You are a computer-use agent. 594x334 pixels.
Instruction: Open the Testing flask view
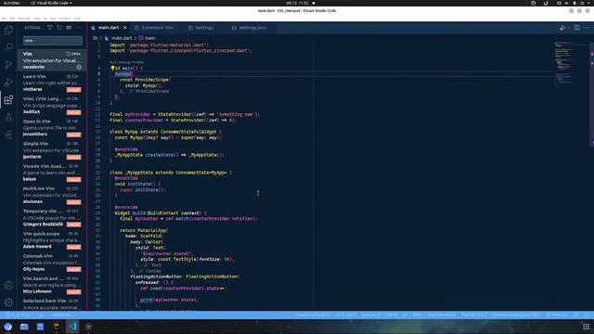8,118
